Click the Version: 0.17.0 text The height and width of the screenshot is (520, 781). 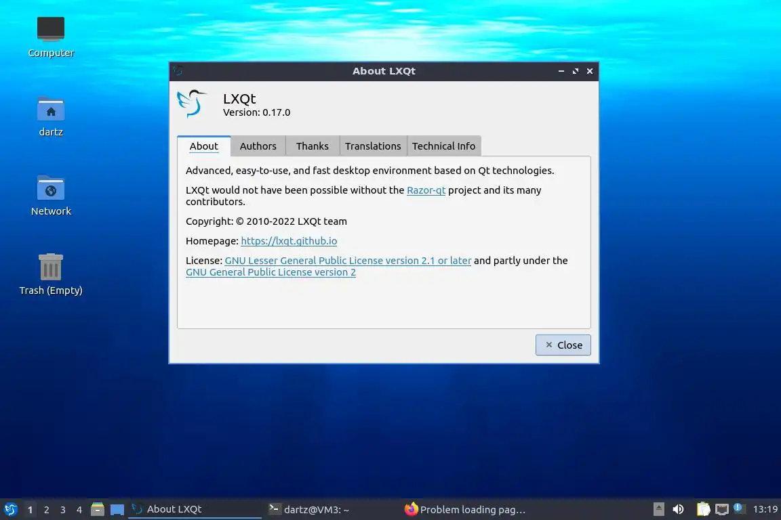point(256,112)
